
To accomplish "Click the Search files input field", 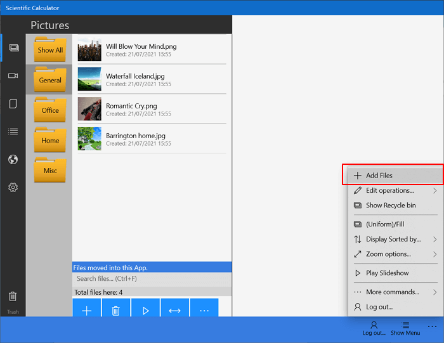I will click(x=152, y=278).
